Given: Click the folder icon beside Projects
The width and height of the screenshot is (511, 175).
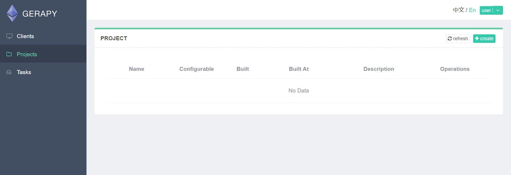Looking at the screenshot, I should click(x=9, y=54).
